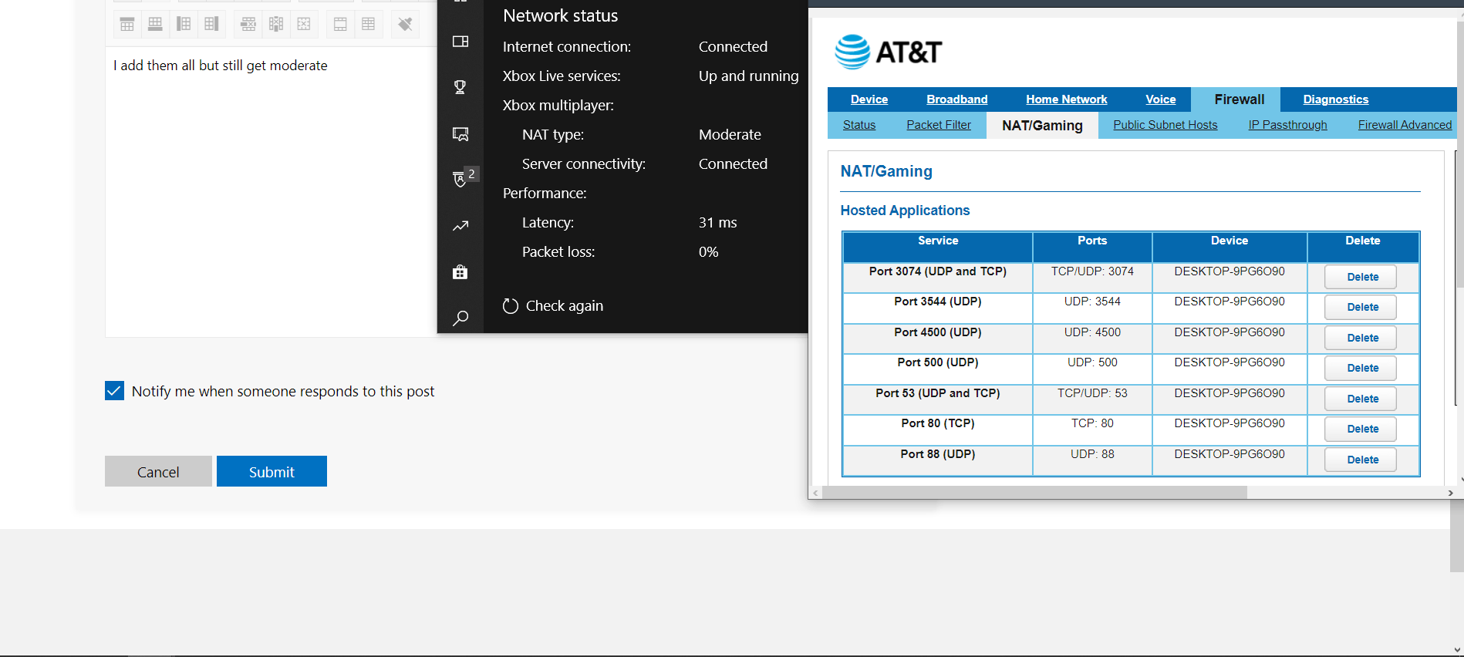Click Latency '31 ms' value
Image resolution: width=1464 pixels, height=657 pixels.
(717, 223)
